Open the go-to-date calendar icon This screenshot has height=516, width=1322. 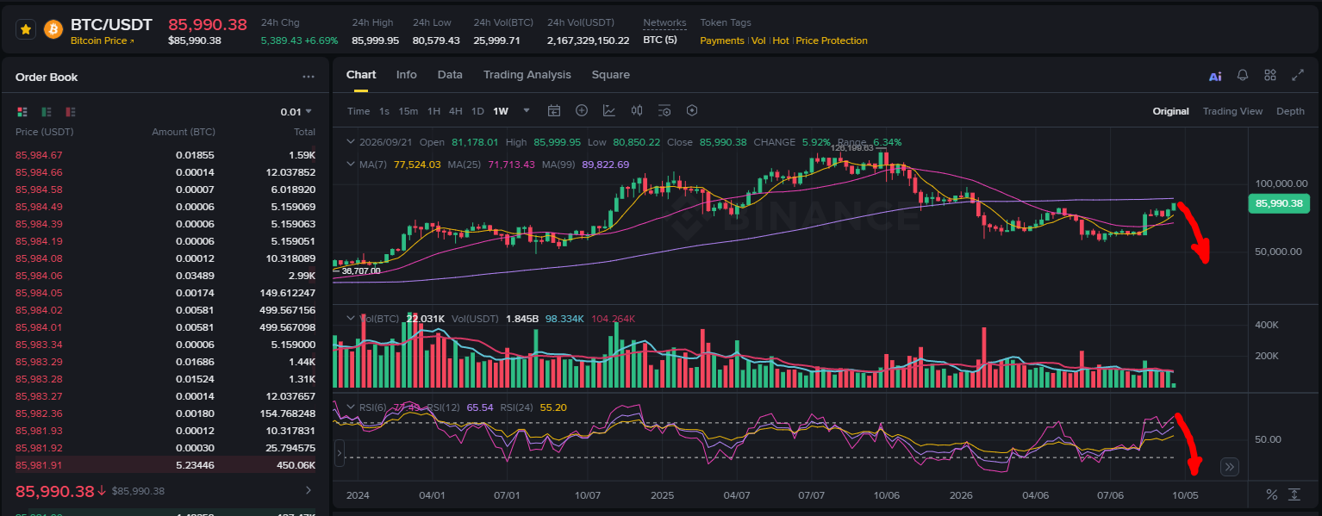point(554,110)
